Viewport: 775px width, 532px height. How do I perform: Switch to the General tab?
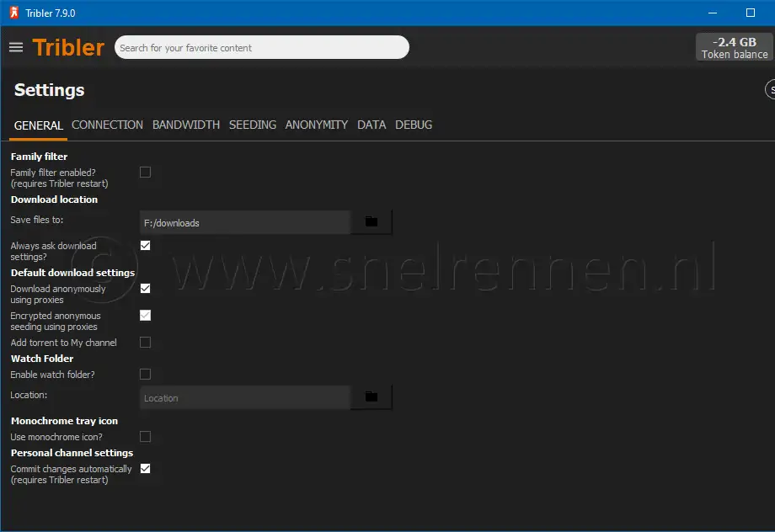coord(39,125)
